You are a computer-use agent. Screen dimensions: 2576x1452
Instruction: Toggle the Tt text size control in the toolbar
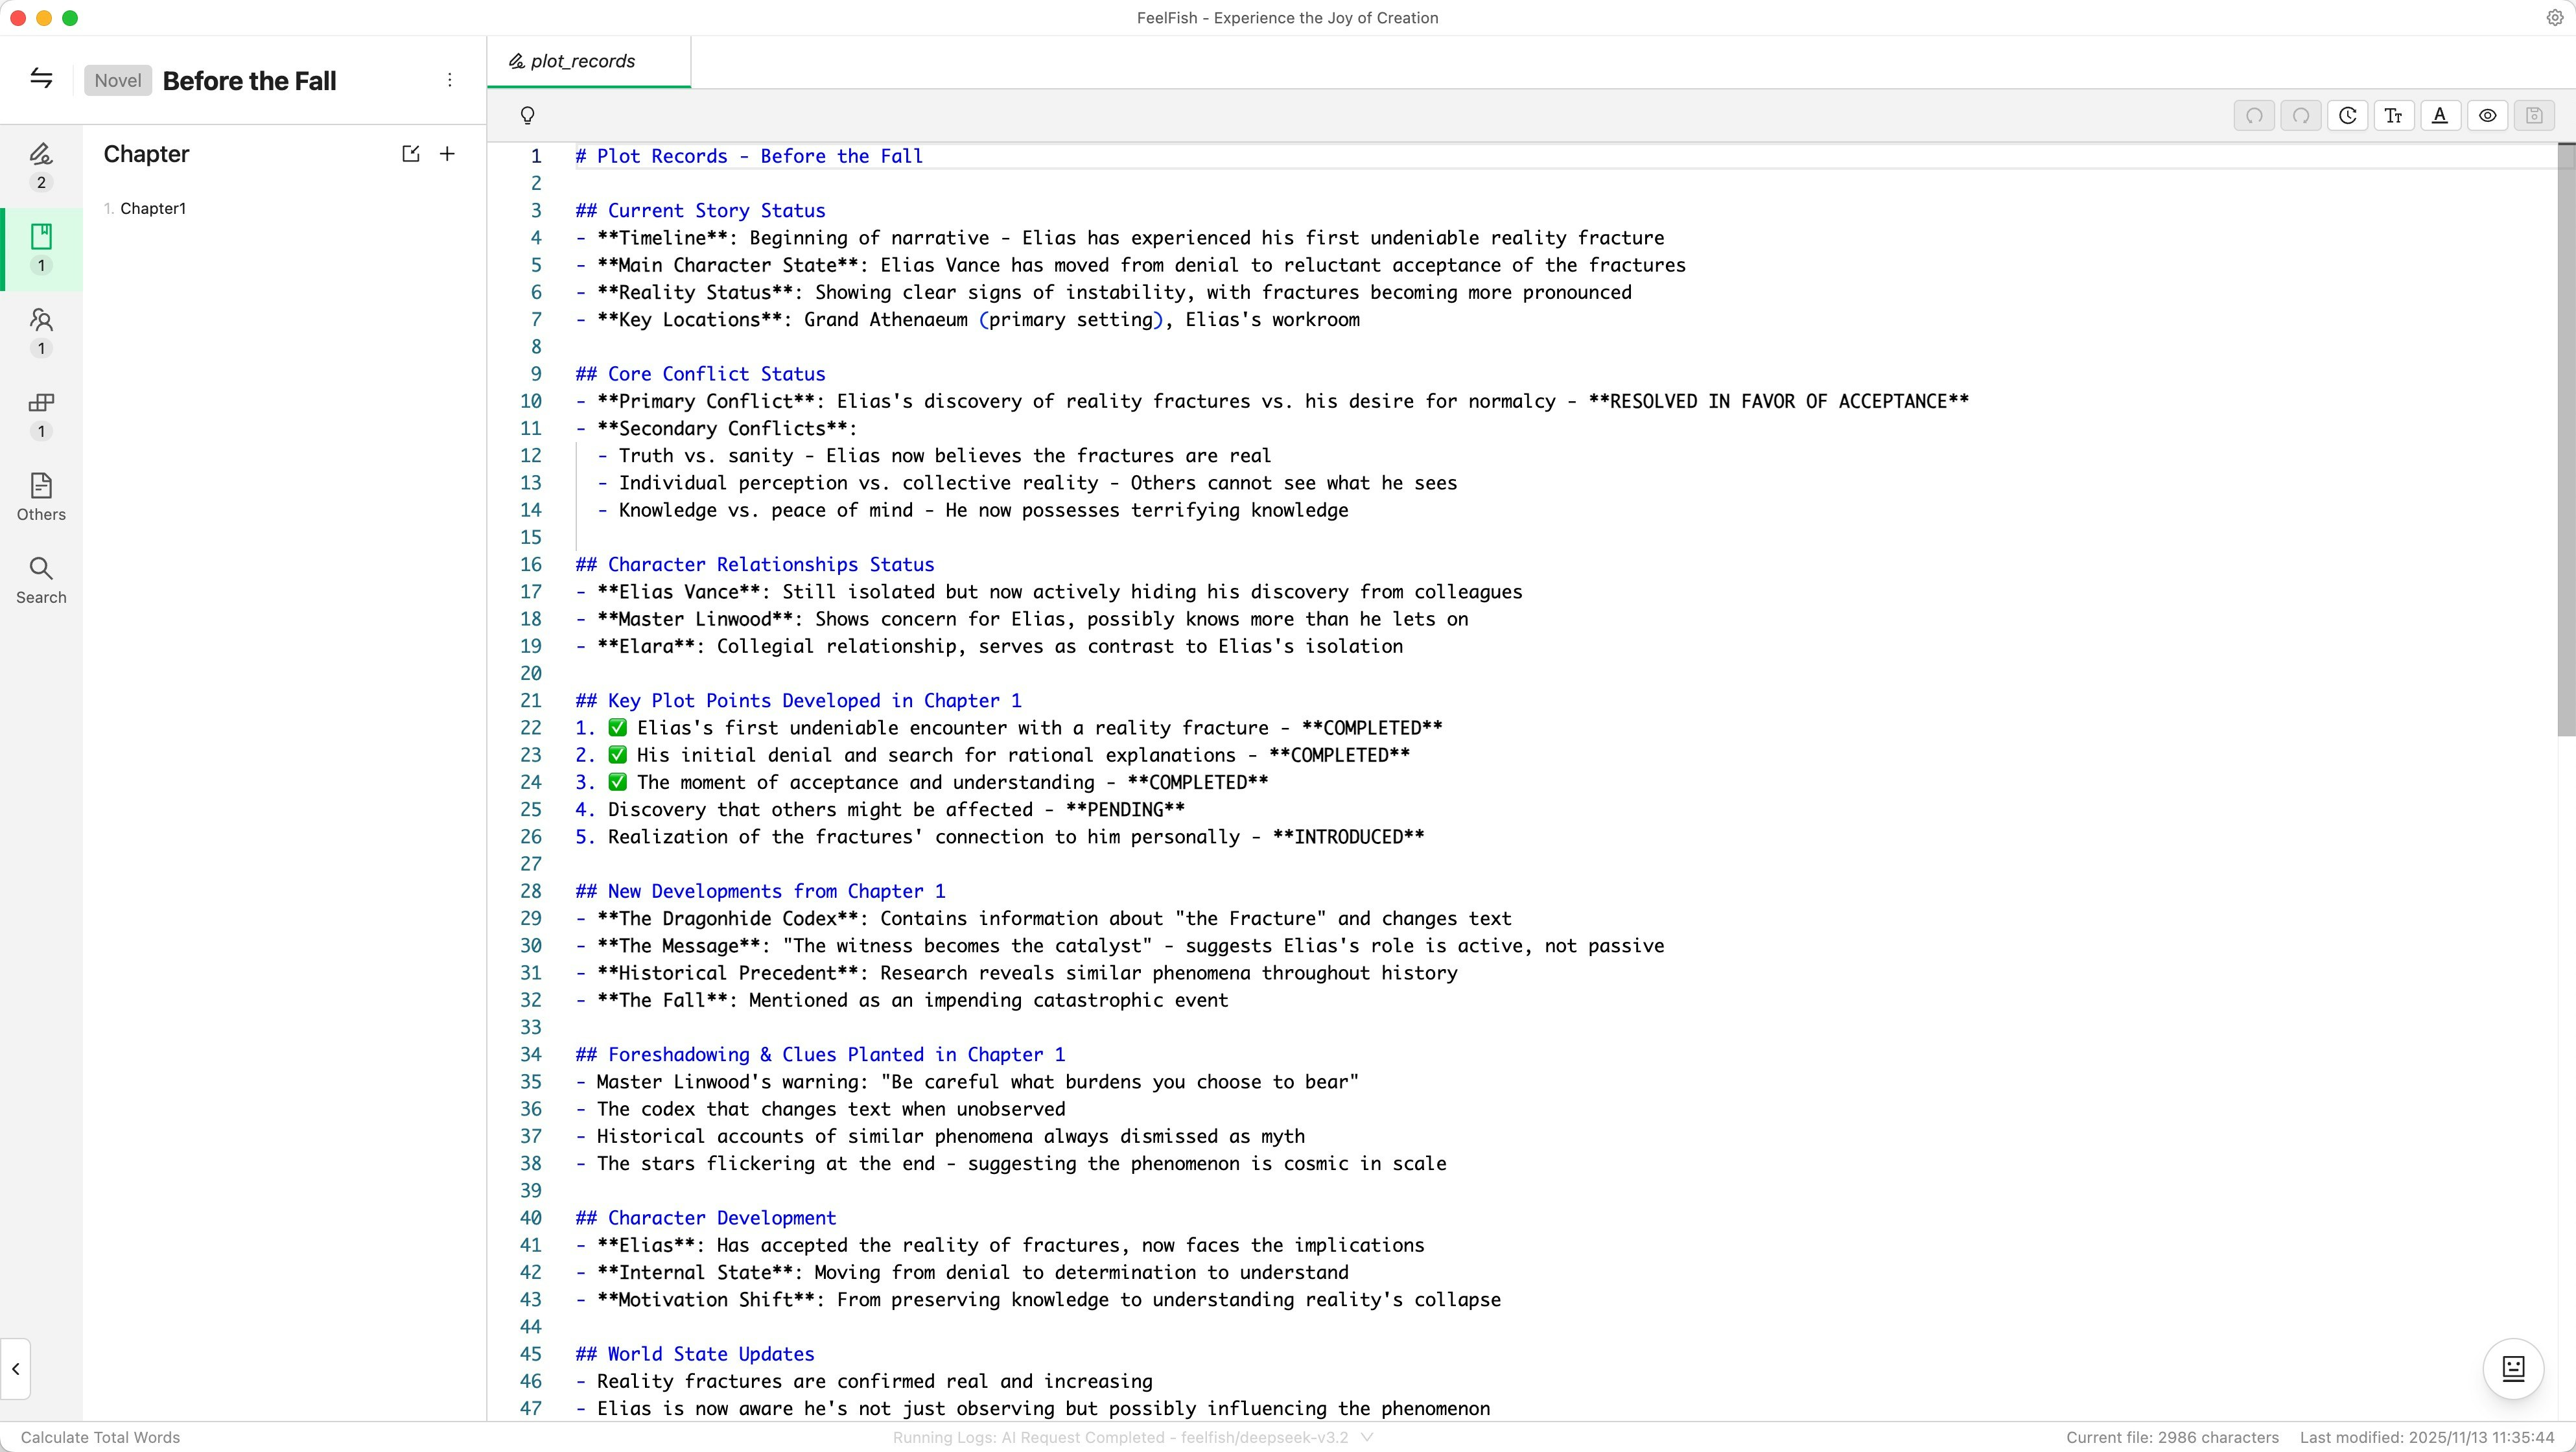pyautogui.click(x=2394, y=115)
